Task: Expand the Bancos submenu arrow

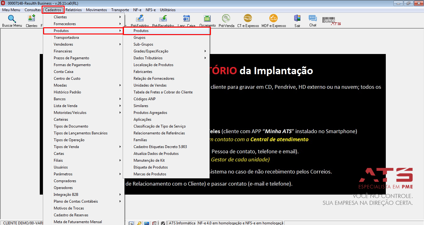Action: coord(120,99)
